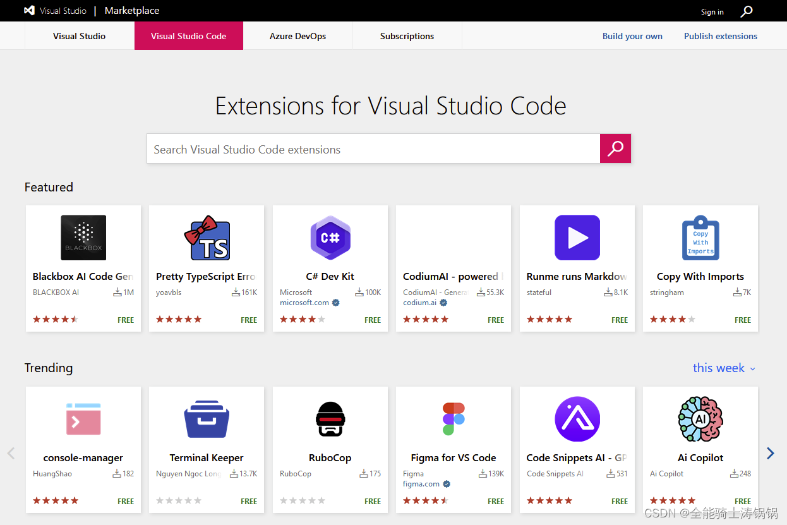Click the C# Dev Kit hexagon icon
The image size is (787, 525).
pyautogui.click(x=330, y=238)
